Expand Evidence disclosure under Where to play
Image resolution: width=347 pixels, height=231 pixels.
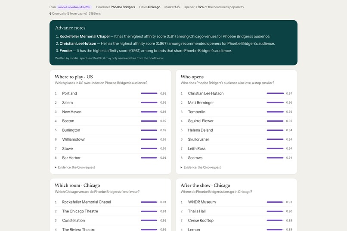click(75, 167)
